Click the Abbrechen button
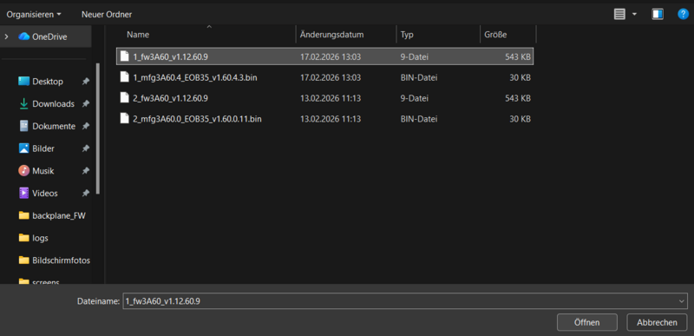 [657, 322]
